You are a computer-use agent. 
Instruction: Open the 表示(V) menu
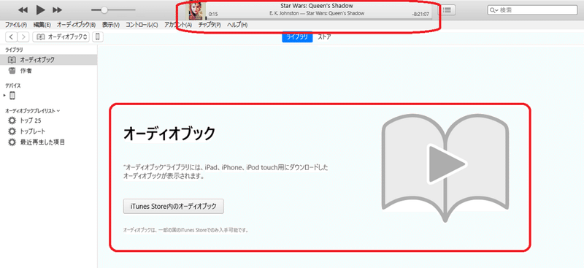[111, 25]
